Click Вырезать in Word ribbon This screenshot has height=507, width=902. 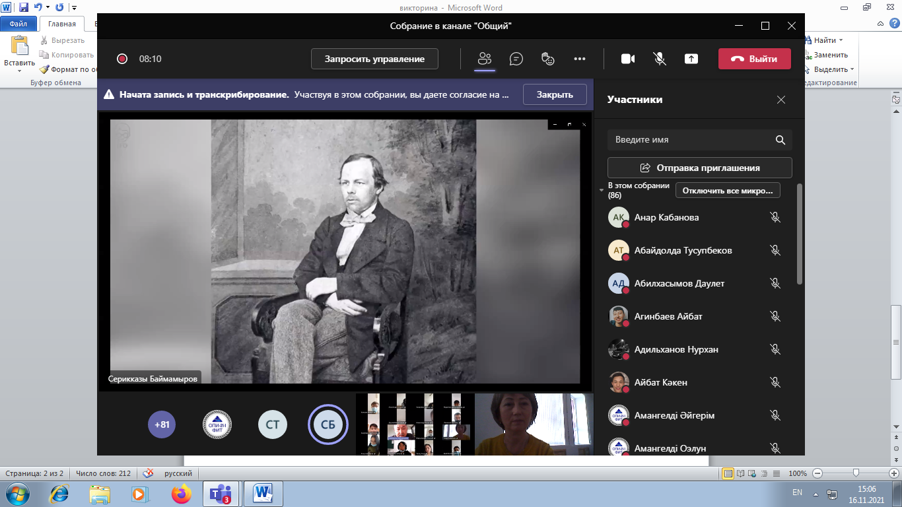coord(63,40)
